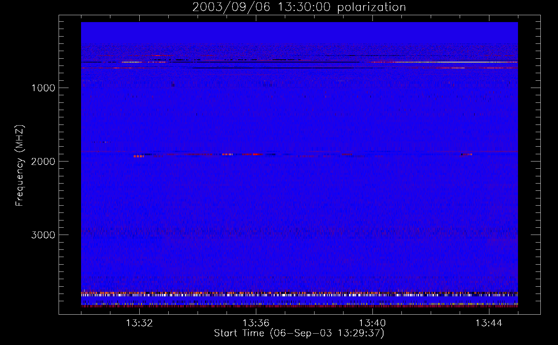The image size is (558, 345).
Task: Click the 2000 frequency tick label
Action: (43, 161)
